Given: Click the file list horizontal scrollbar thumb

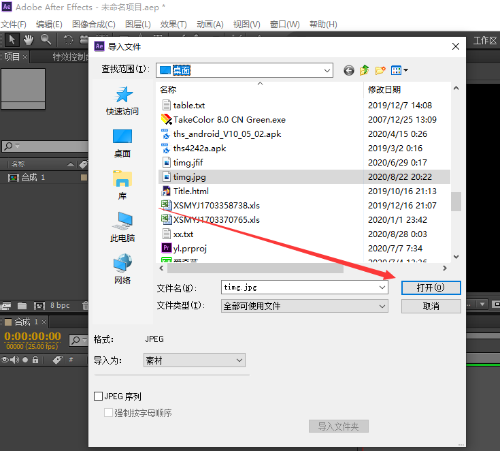Looking at the screenshot, I should coord(255,268).
